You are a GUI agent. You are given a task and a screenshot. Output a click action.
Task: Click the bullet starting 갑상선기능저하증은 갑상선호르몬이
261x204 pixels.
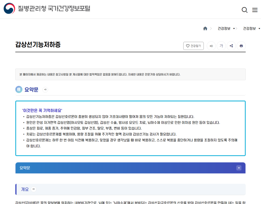(110, 117)
